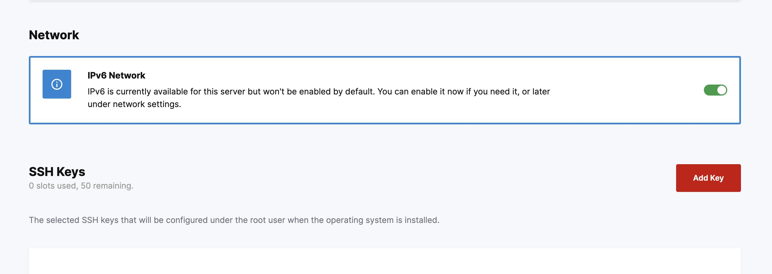
Task: Click the SSH keys root user description text
Action: tap(234, 220)
